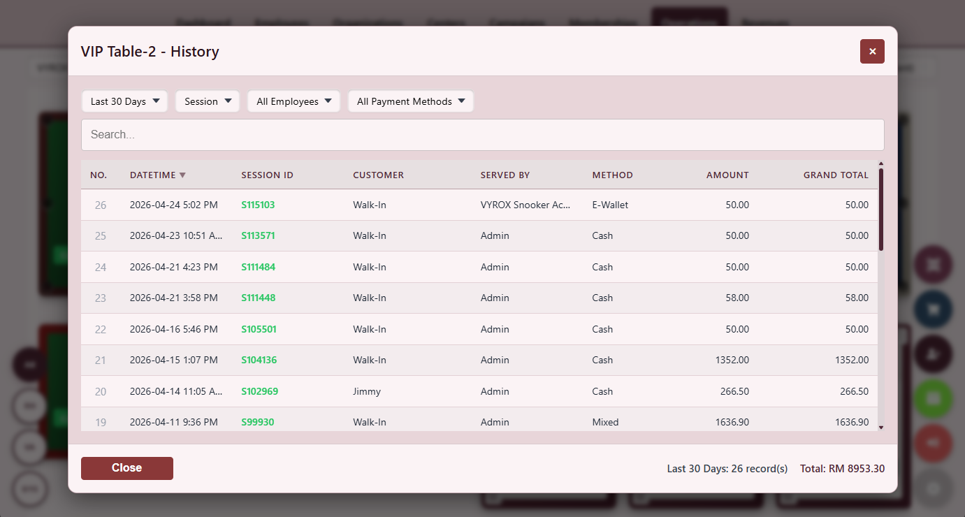Image resolution: width=965 pixels, height=517 pixels.
Task: Select the "Mixed" method cell
Action: pyautogui.click(x=605, y=423)
